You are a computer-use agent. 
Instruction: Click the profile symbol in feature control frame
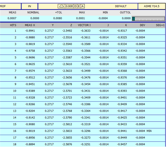click(61, 6)
